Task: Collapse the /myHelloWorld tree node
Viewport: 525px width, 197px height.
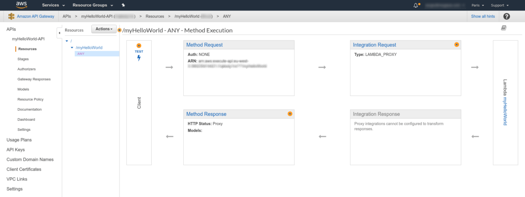Action: point(72,48)
